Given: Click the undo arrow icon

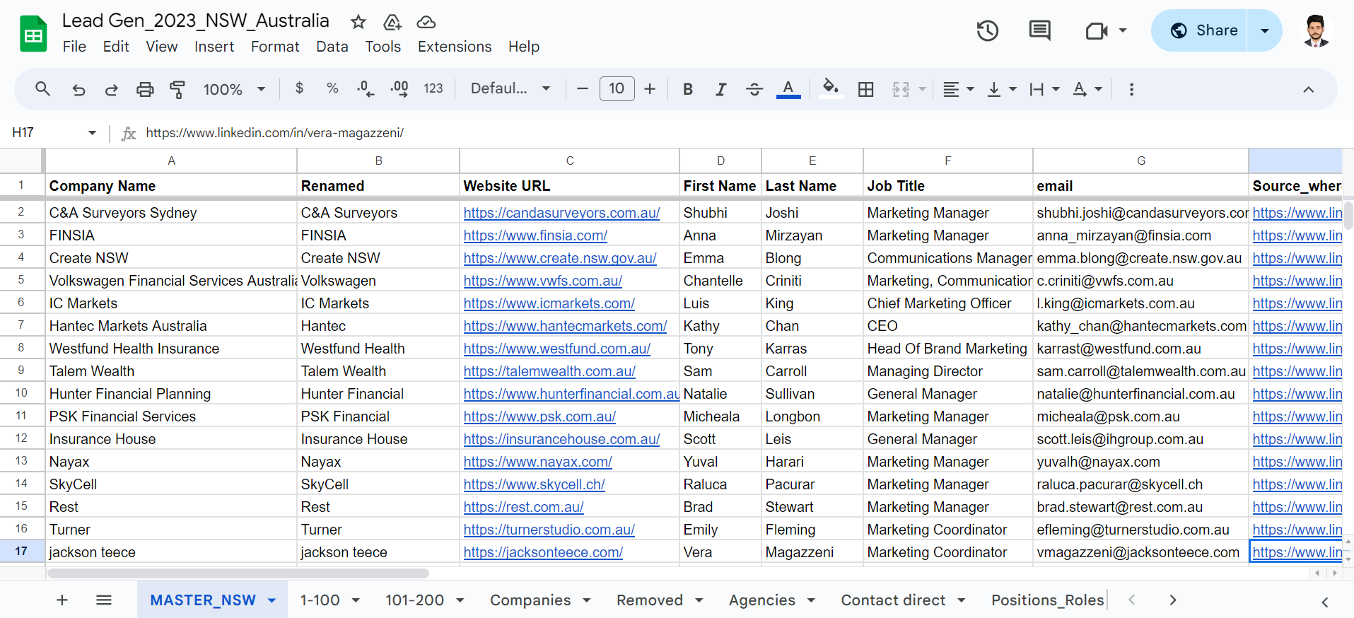Looking at the screenshot, I should click(x=78, y=89).
